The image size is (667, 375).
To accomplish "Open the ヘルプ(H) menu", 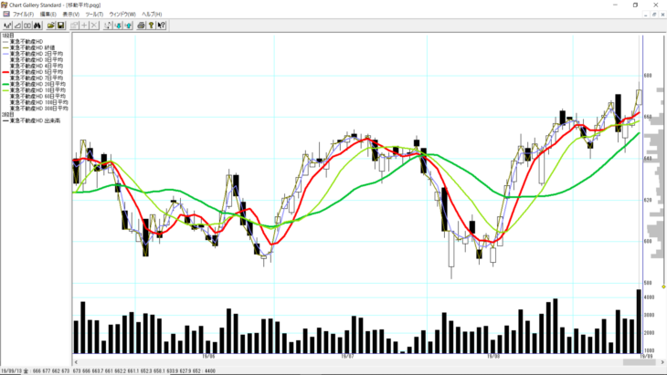I will (x=152, y=15).
